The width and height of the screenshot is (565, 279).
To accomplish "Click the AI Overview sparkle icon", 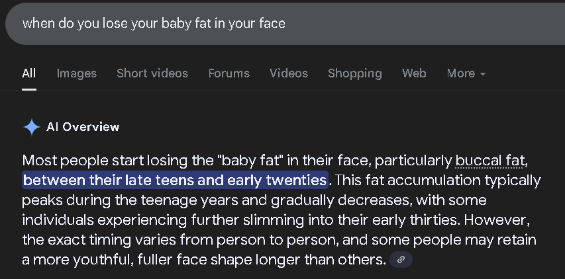I will click(31, 128).
